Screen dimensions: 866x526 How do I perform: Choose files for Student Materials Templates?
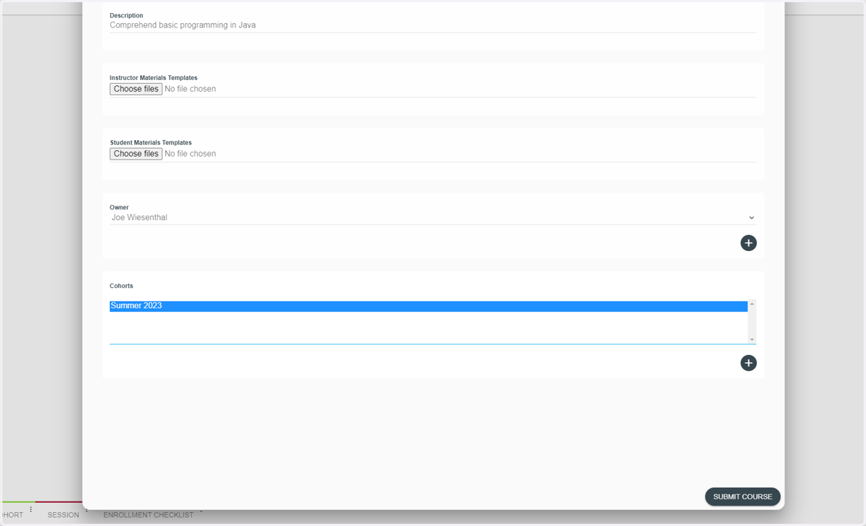[x=136, y=154]
